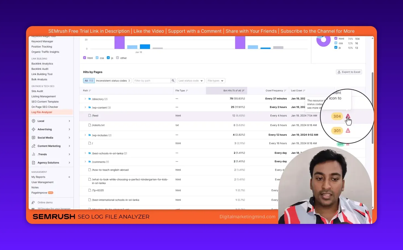Screen dimensions: 403x250
Task: Disable the js checkbox below the chart
Action: [x=108, y=58]
